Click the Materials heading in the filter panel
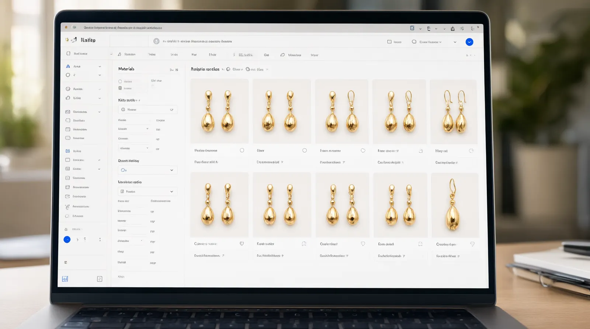Viewport: 590px width, 329px height. click(126, 69)
